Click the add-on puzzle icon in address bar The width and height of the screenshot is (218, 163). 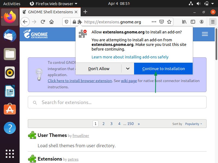[80, 22]
